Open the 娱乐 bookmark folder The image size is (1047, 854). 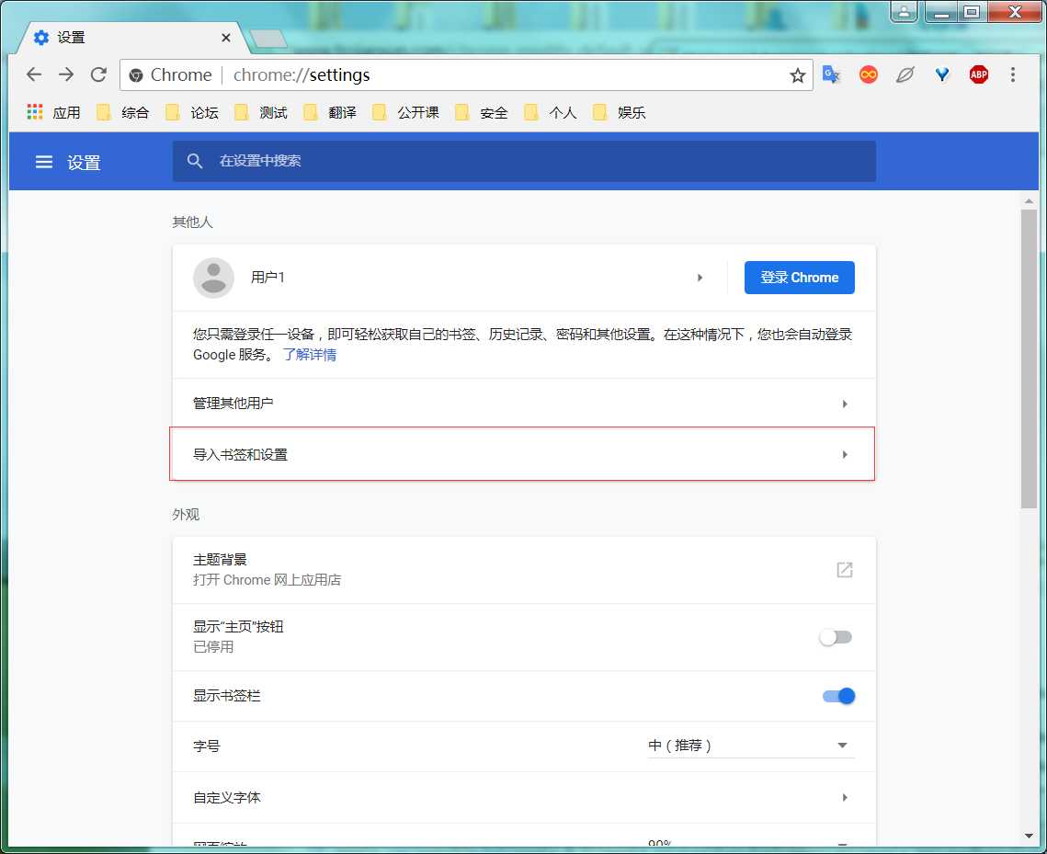click(x=620, y=112)
